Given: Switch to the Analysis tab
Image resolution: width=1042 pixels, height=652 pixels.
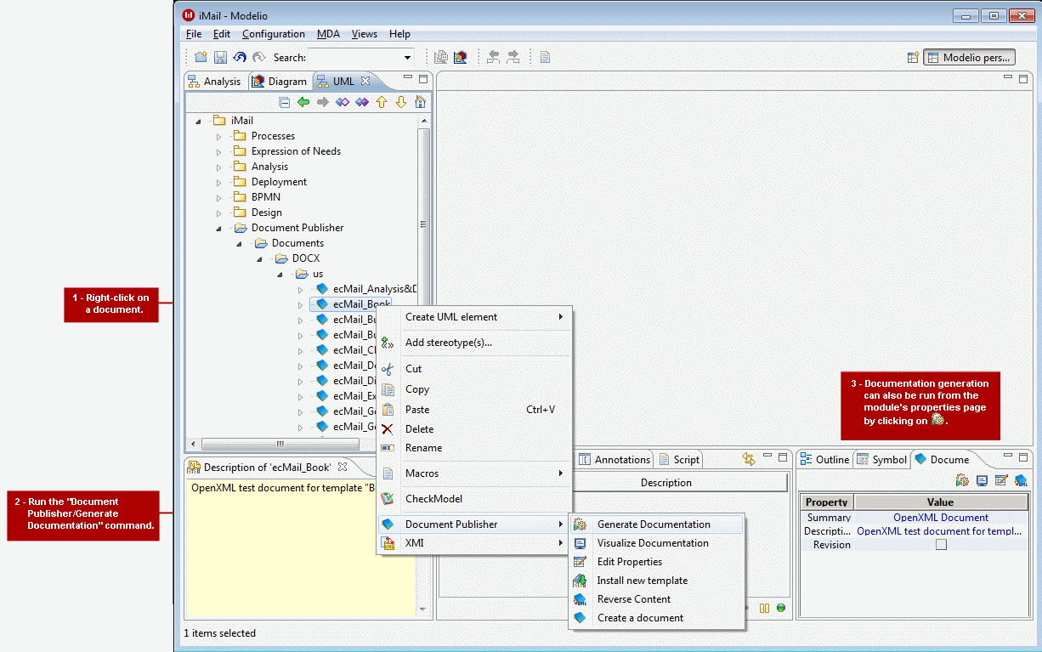Looking at the screenshot, I should 215,82.
